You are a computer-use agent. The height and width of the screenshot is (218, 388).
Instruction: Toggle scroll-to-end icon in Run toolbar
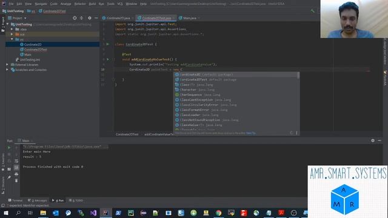tap(16, 168)
